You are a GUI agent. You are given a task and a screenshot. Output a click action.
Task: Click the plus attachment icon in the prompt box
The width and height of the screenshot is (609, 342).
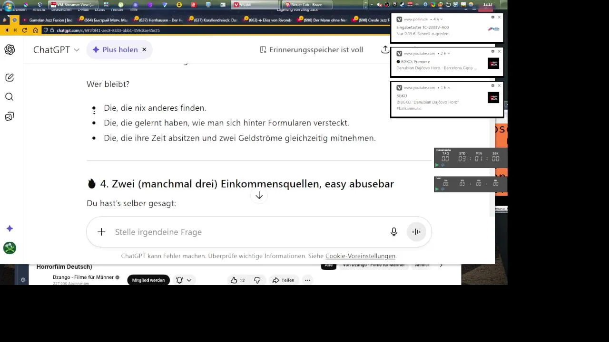point(101,232)
